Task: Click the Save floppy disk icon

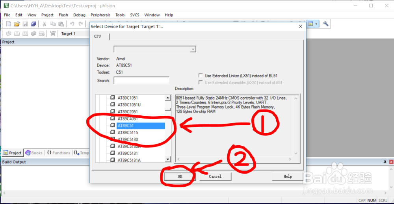Action: (25, 24)
